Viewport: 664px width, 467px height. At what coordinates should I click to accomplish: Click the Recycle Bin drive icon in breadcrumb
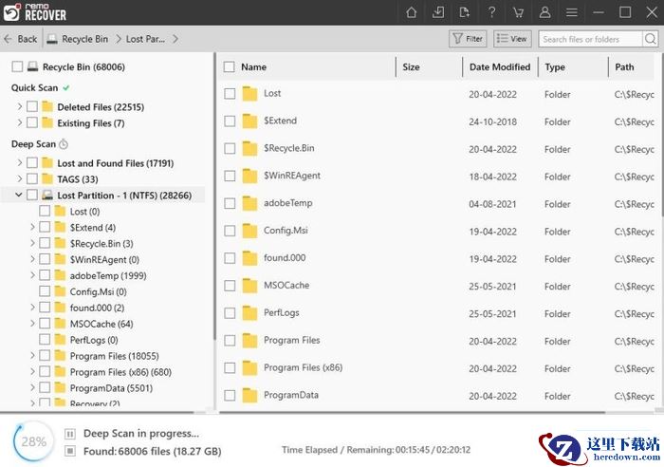52,39
